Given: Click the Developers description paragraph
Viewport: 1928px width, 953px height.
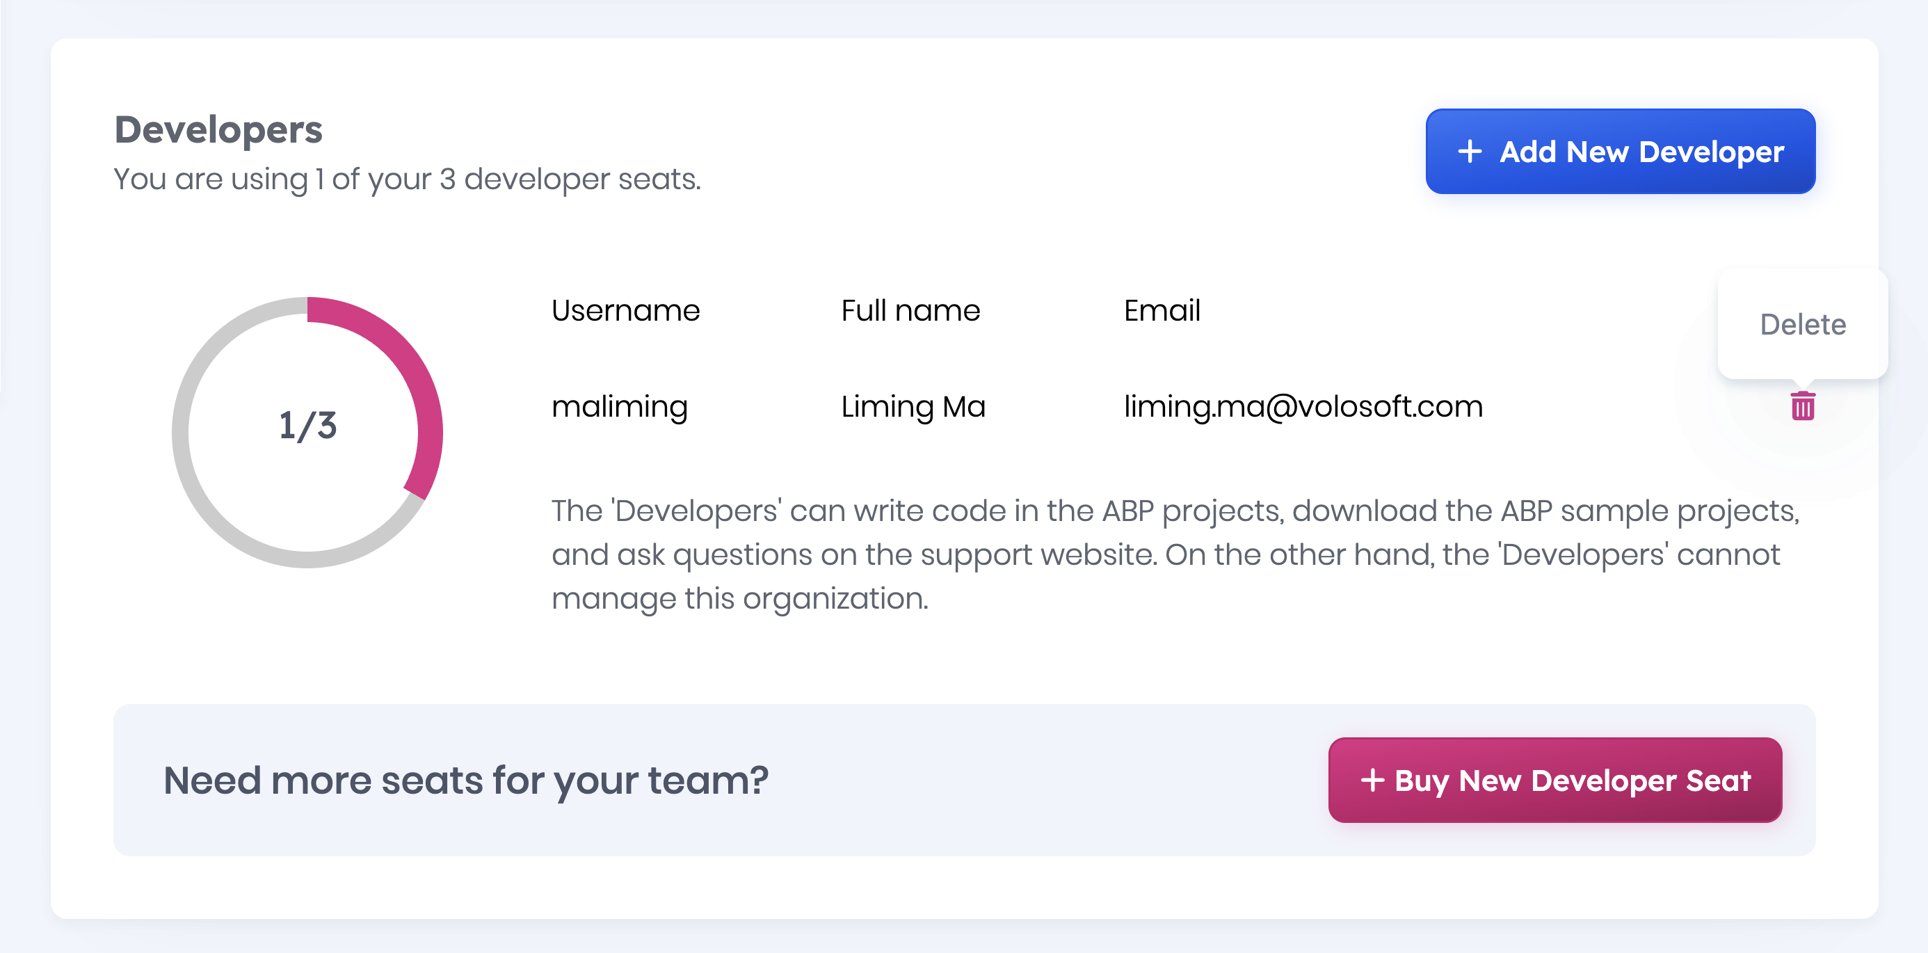Looking at the screenshot, I should 1175,554.
